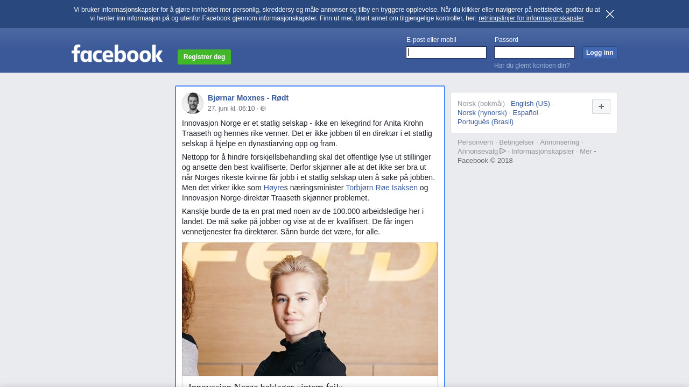Open Har du glemt kontoen din link
Image resolution: width=689 pixels, height=387 pixels.
(532, 66)
